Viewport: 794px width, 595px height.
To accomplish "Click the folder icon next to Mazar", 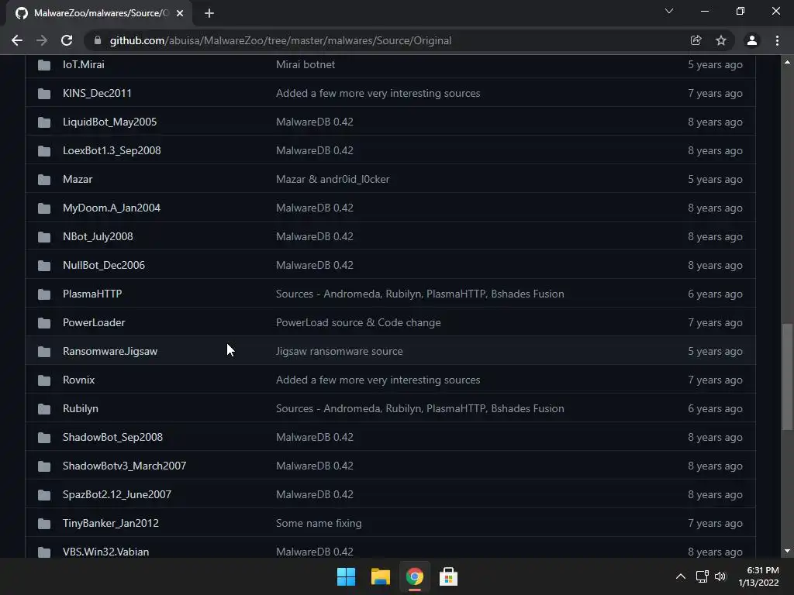I will 44,180.
